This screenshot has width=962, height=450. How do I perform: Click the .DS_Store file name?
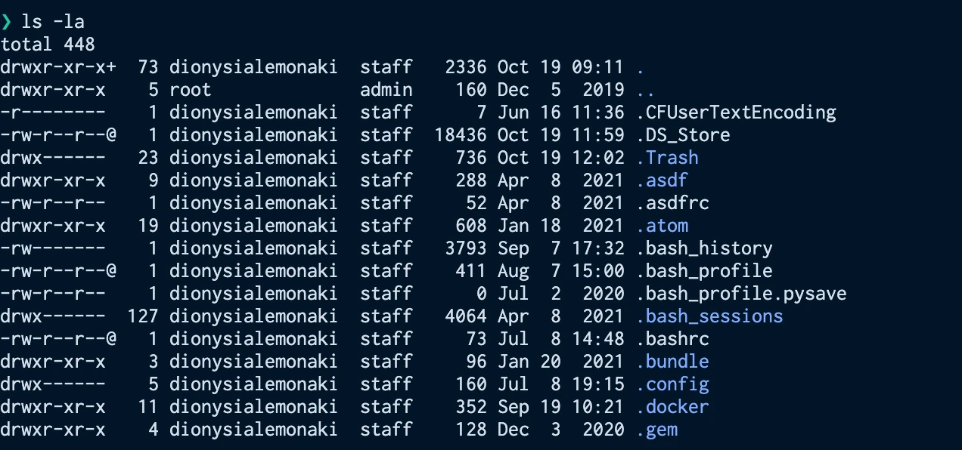tap(683, 135)
